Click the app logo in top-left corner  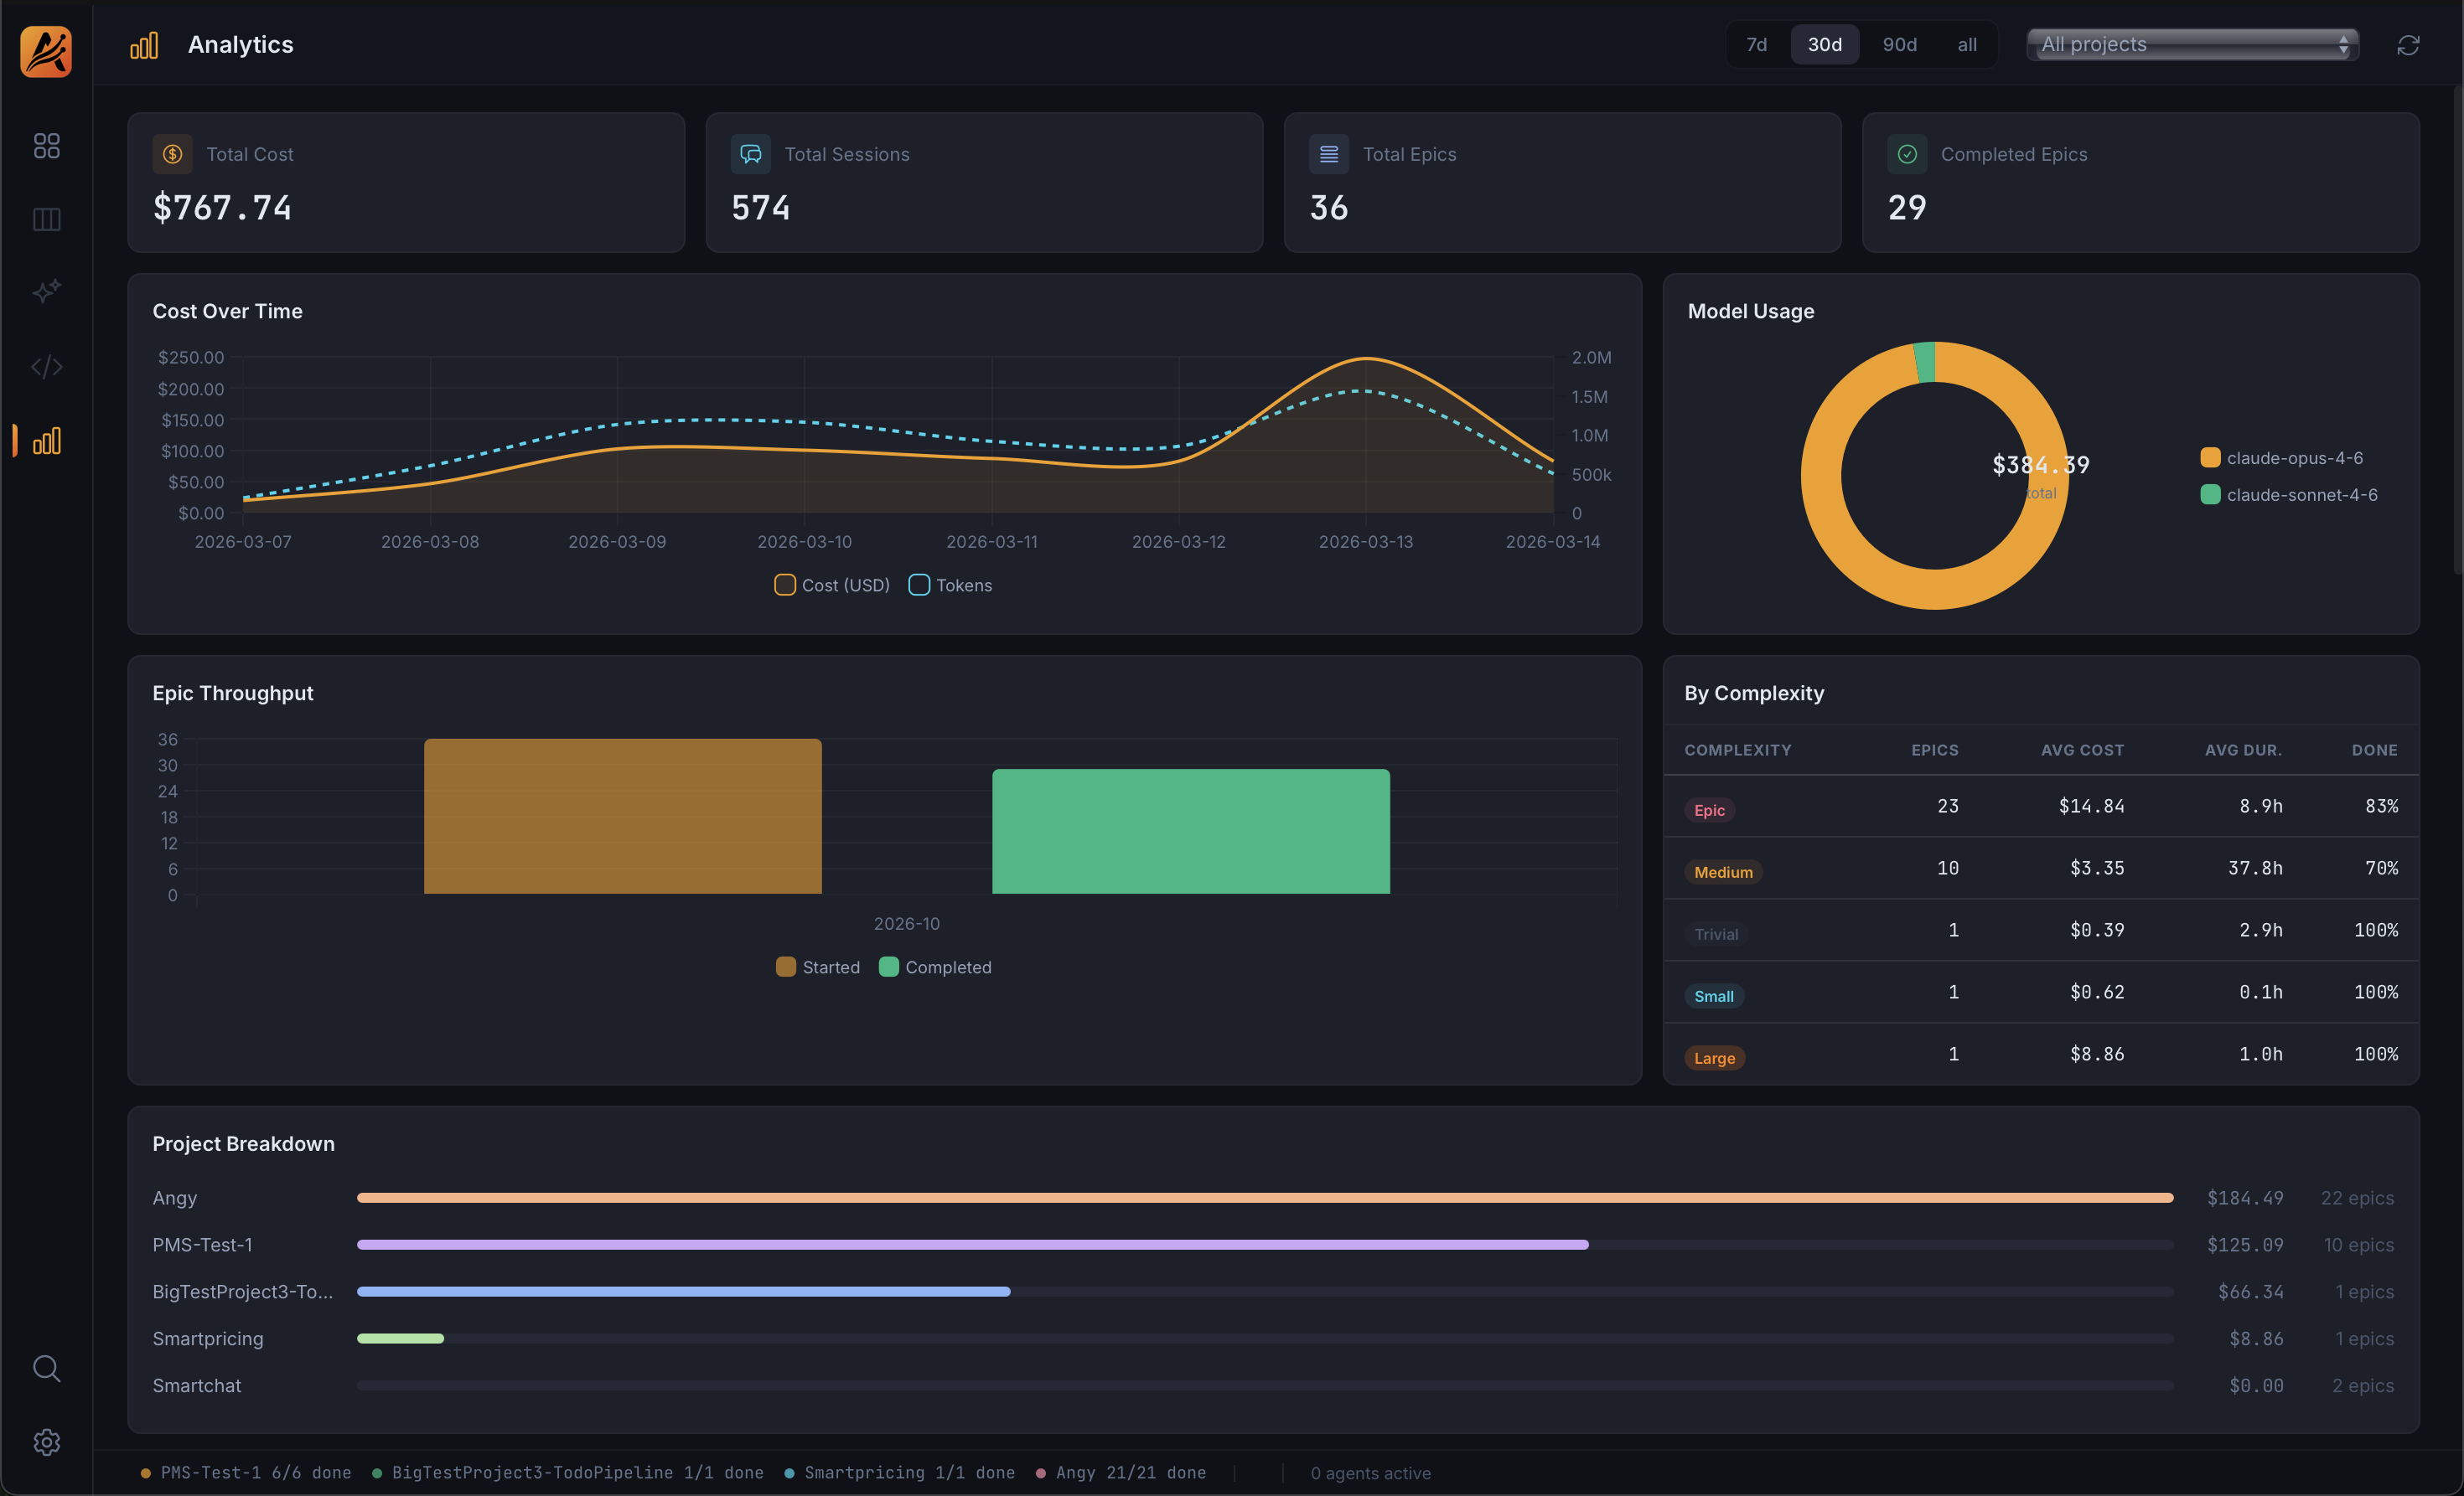(46, 52)
